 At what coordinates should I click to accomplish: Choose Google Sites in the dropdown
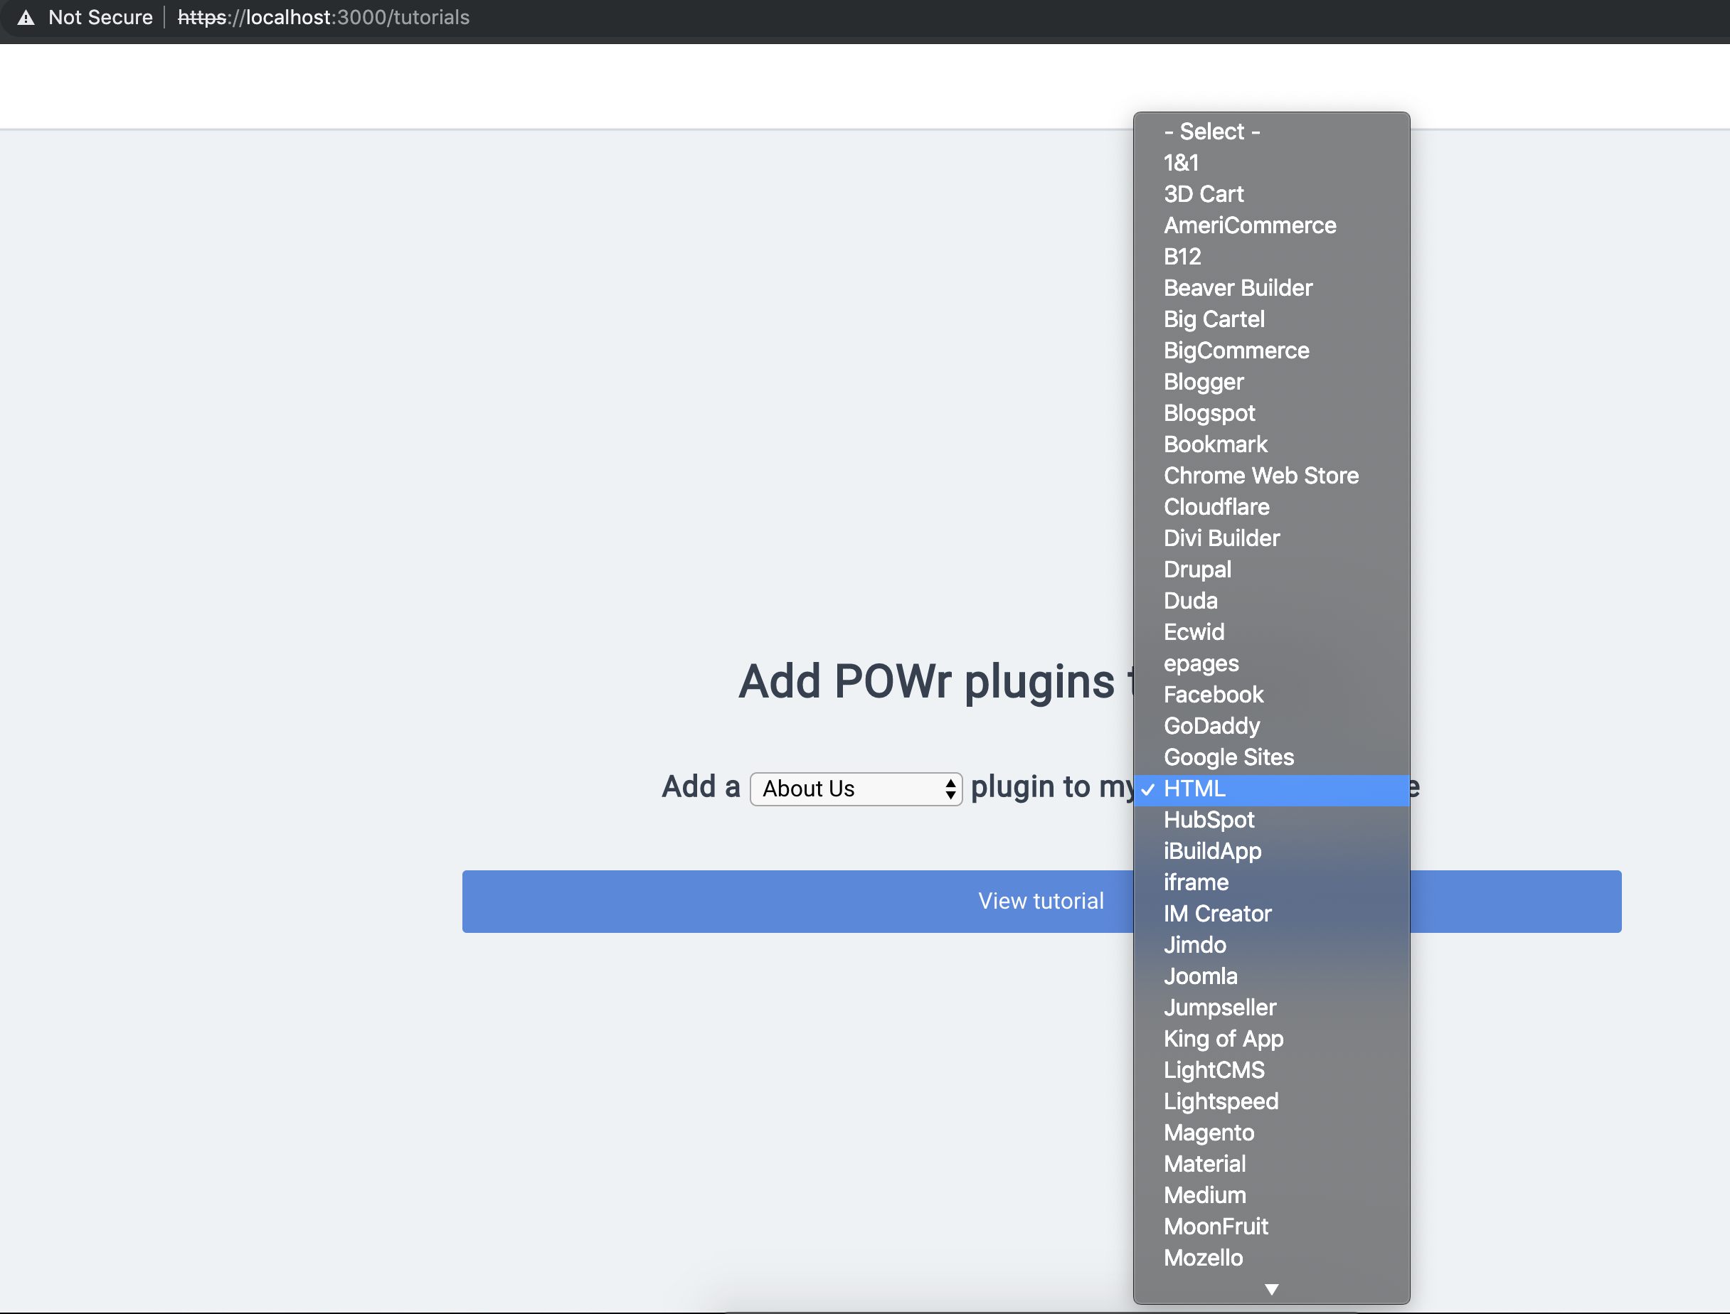pyautogui.click(x=1228, y=757)
